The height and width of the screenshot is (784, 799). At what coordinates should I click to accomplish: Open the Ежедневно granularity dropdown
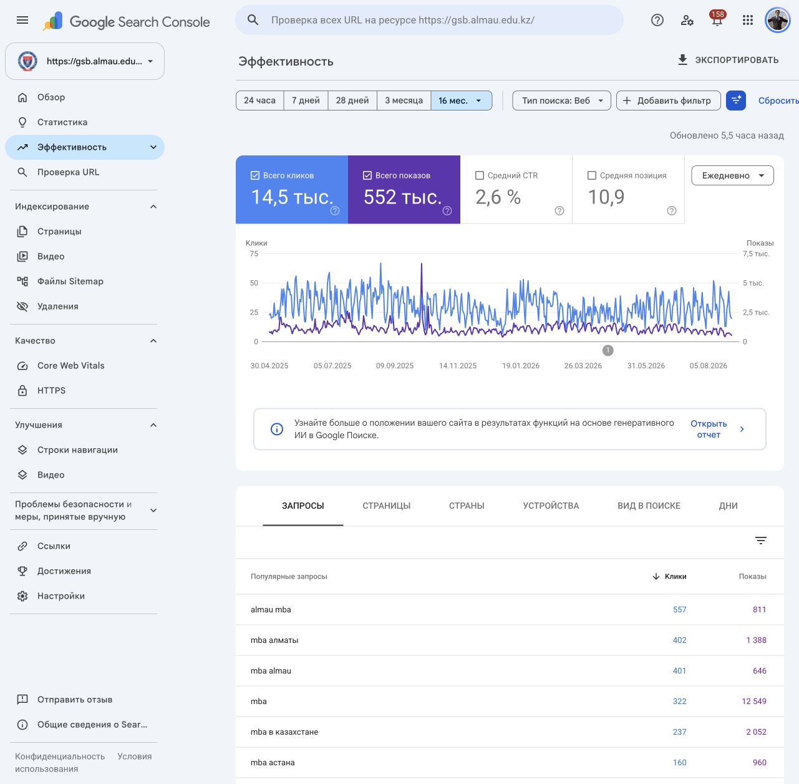[x=733, y=175]
